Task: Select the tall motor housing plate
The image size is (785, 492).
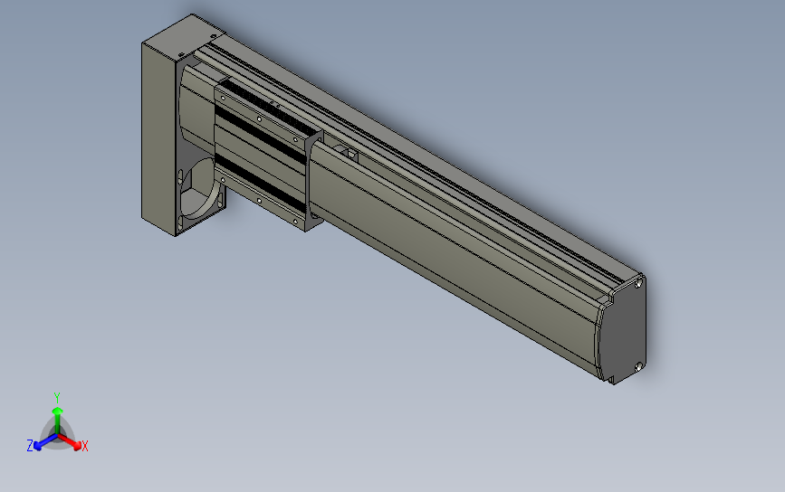Action: pos(158,139)
